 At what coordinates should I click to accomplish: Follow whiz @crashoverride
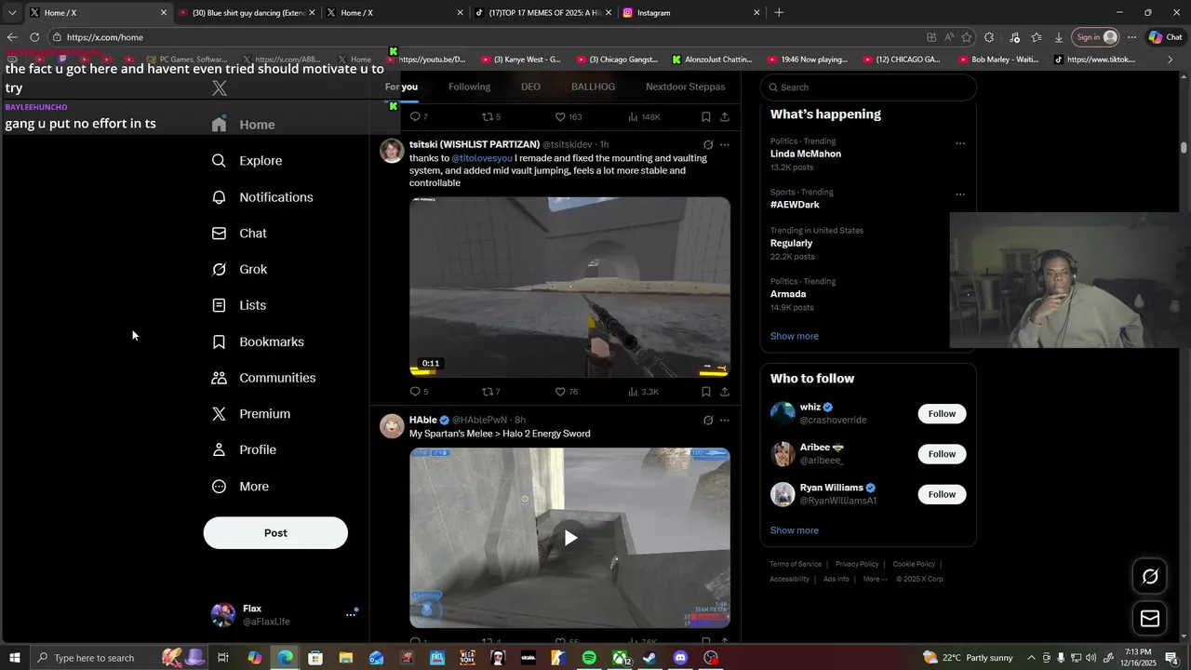(942, 414)
